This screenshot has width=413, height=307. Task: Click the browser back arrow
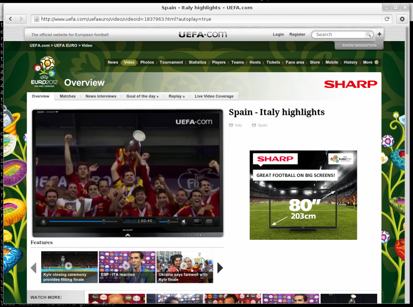point(10,19)
